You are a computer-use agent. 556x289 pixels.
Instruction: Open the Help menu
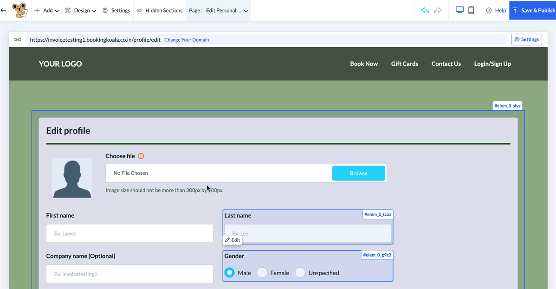(x=496, y=11)
